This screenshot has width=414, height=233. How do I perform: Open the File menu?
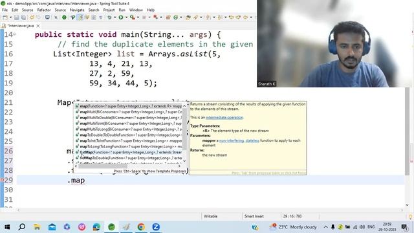tap(5, 10)
